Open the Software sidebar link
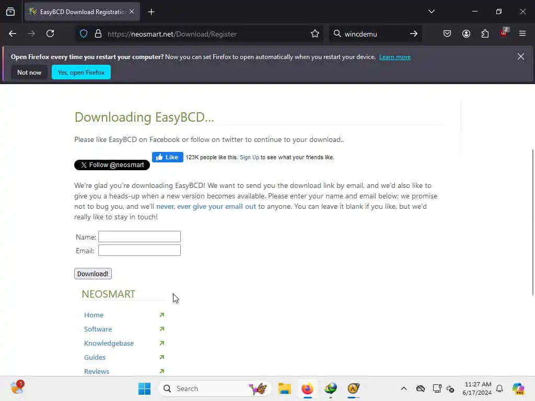Viewport: 535px width, 401px height. (98, 329)
